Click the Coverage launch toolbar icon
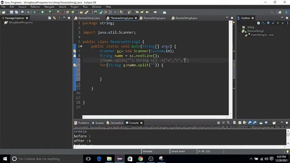The width and height of the screenshot is (290, 163). tap(50, 12)
